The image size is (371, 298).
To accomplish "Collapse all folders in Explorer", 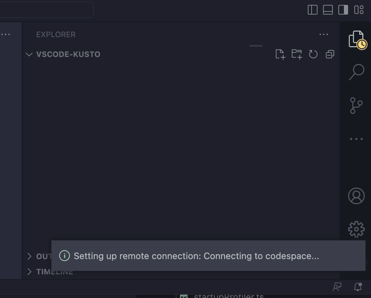I will [x=329, y=54].
